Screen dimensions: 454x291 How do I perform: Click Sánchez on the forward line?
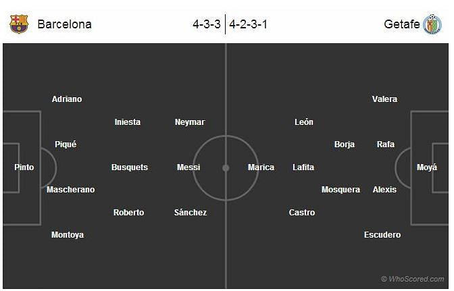pos(191,212)
